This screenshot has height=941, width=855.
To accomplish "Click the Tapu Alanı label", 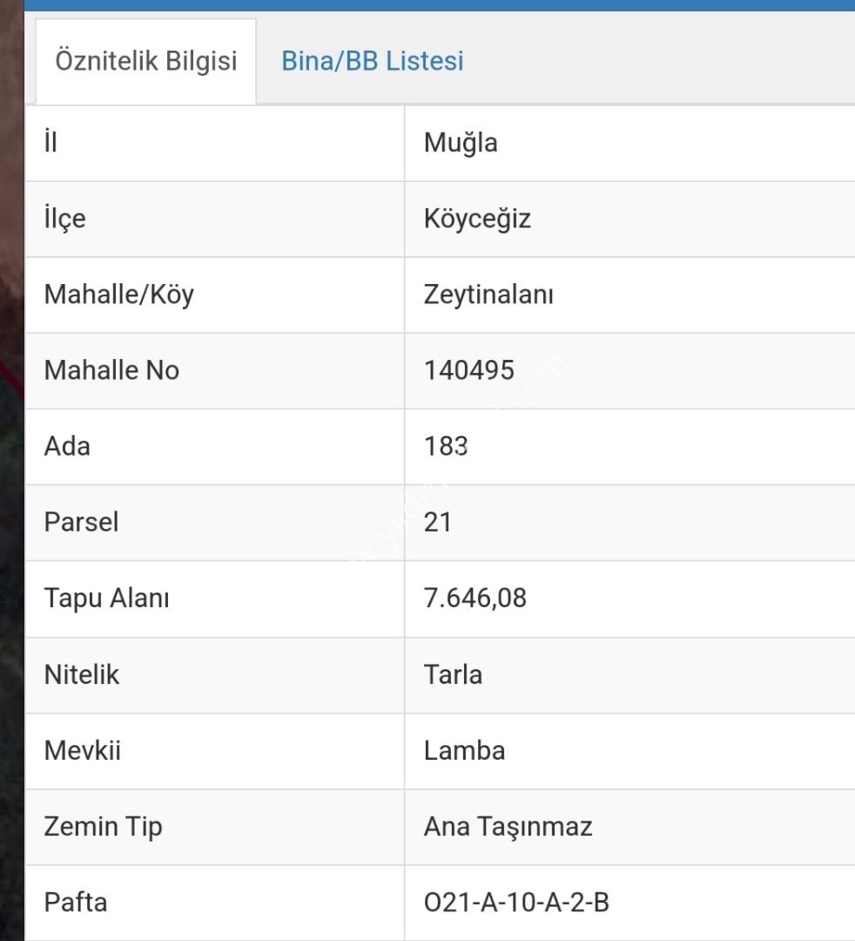I will coord(107,599).
